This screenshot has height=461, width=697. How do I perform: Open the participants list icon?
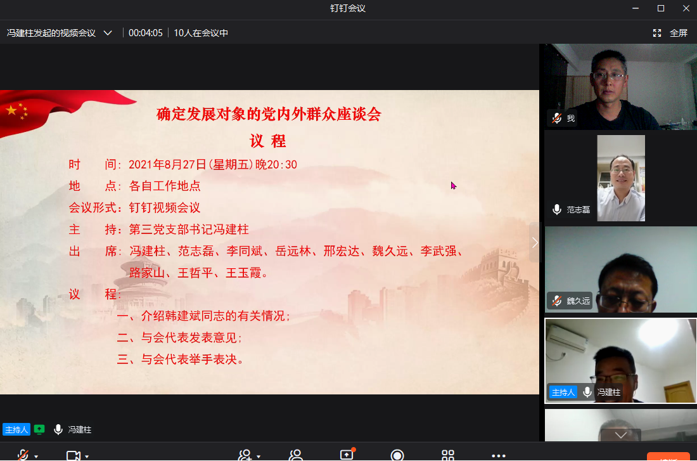coord(295,454)
